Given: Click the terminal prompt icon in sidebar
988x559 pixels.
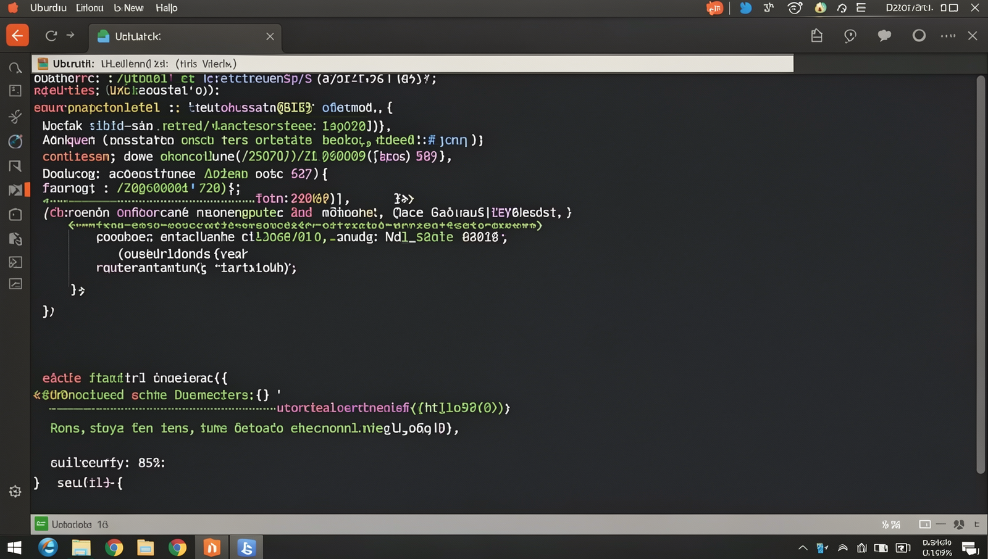Looking at the screenshot, I should point(15,262).
